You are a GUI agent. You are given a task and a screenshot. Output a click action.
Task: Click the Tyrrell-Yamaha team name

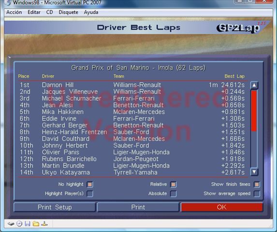pyautogui.click(x=135, y=172)
